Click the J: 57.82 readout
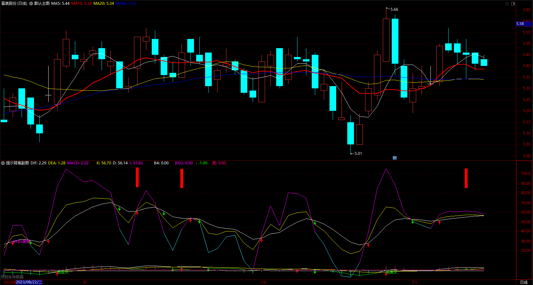 coord(136,163)
